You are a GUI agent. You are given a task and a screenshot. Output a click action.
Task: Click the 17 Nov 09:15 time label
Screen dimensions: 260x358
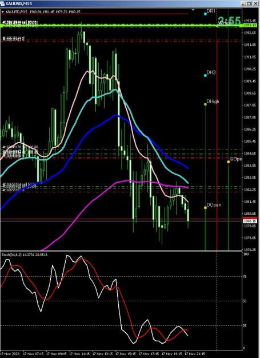coord(57,354)
